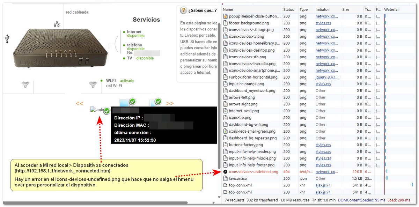Click file icon of icons-devices-storage.png row
This screenshot has width=419, height=207.
(225, 30)
